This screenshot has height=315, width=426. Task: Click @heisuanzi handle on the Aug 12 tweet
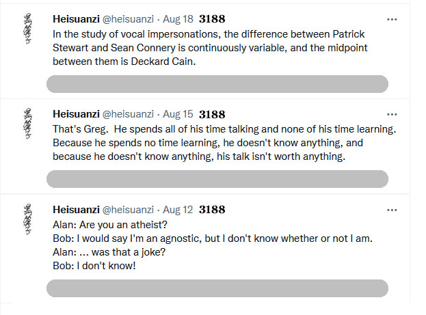(x=128, y=209)
